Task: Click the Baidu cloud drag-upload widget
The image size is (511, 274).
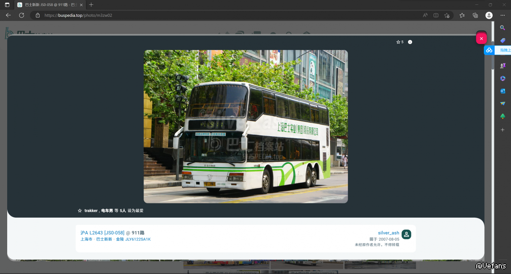Action: 497,50
